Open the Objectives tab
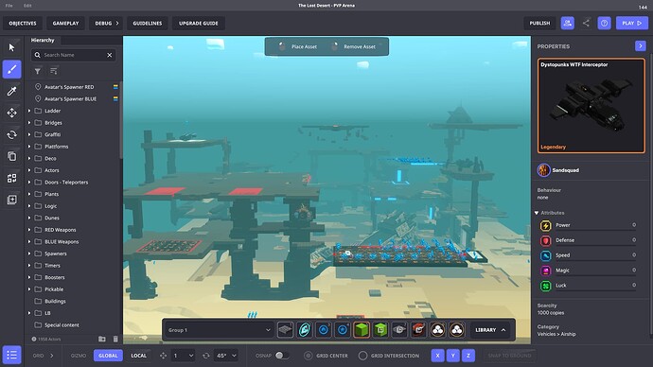This screenshot has height=367, width=653. pyautogui.click(x=23, y=24)
